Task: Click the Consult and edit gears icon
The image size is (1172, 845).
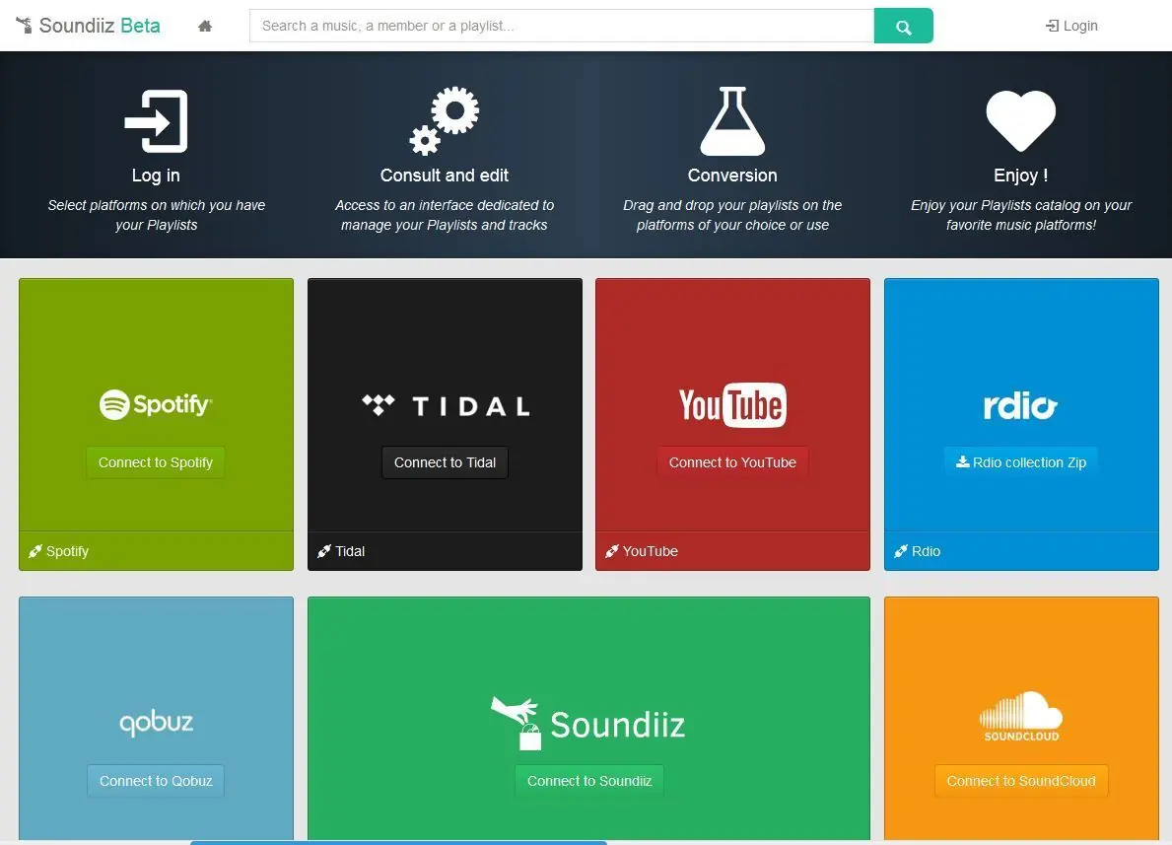Action: pos(444,120)
